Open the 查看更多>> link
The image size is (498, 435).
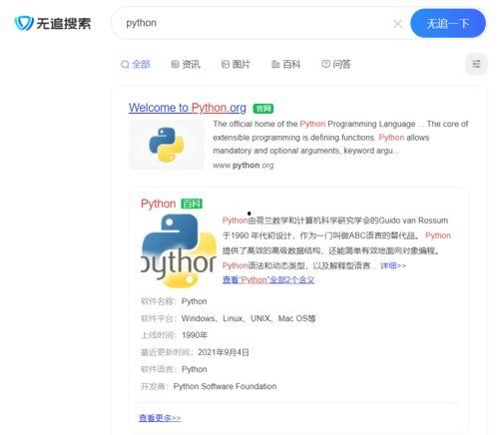(160, 418)
